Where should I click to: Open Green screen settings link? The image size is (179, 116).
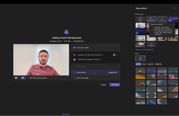pos(143,50)
